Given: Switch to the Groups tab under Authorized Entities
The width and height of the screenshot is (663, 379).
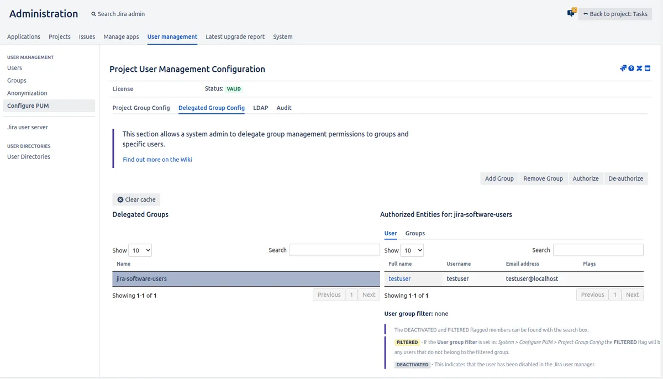Looking at the screenshot, I should 415,233.
